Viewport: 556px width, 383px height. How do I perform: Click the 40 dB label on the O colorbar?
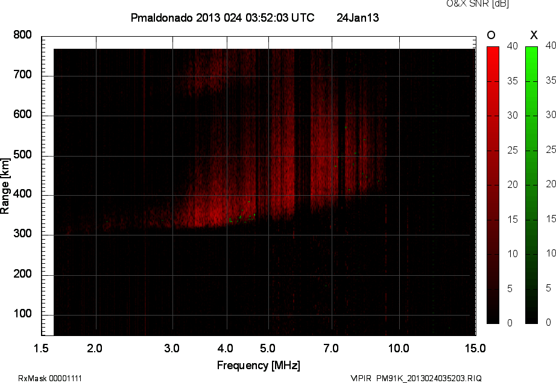(x=513, y=46)
